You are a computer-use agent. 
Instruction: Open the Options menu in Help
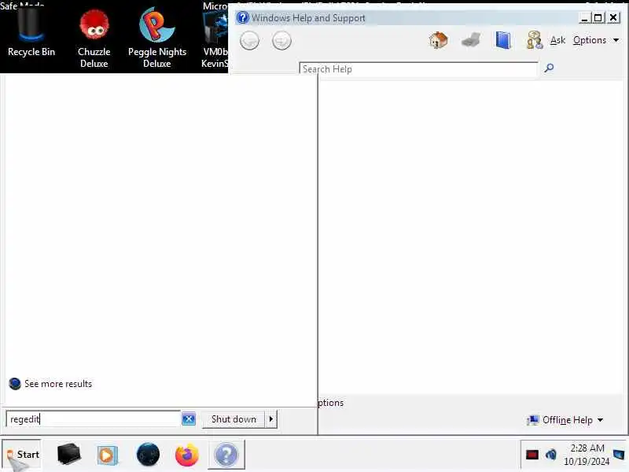(x=595, y=40)
